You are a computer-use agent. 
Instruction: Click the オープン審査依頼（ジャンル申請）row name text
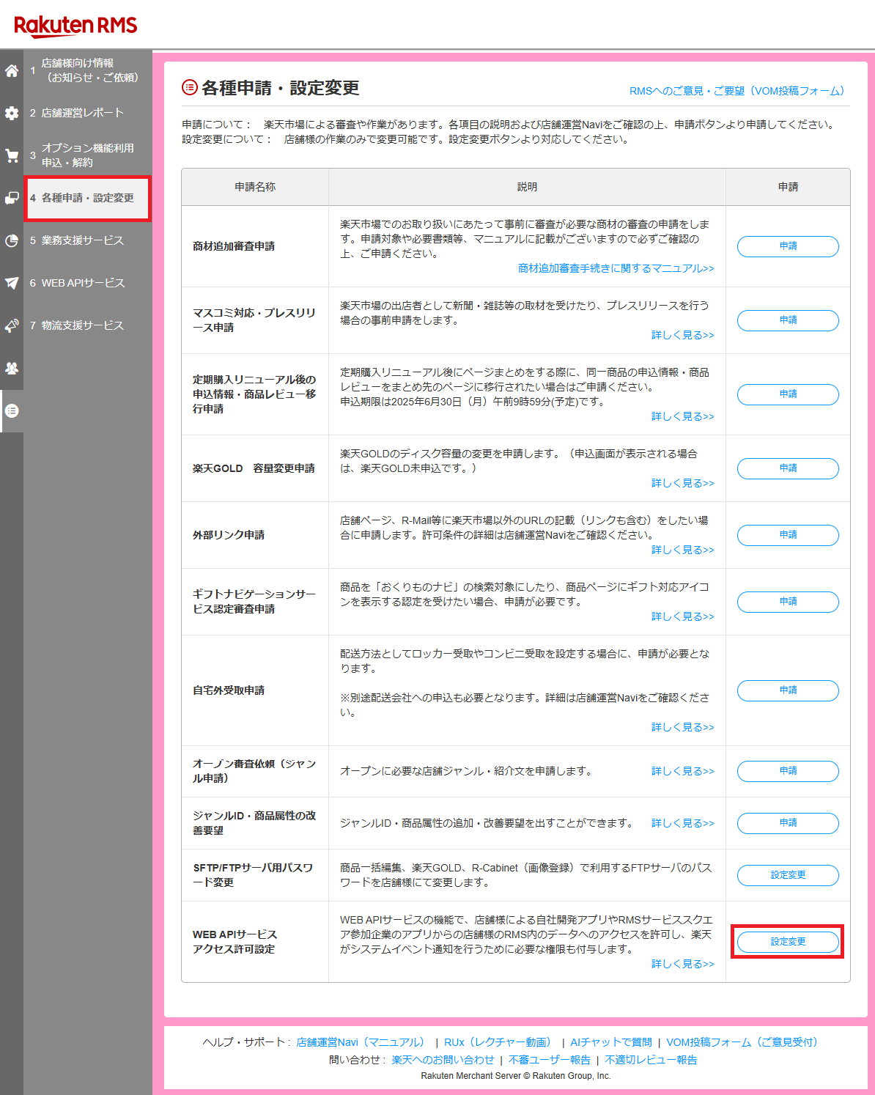click(x=254, y=771)
